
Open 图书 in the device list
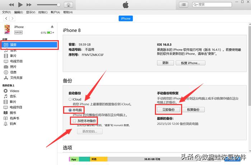(13, 113)
